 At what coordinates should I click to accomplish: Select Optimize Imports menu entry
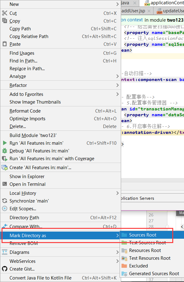point(60,119)
